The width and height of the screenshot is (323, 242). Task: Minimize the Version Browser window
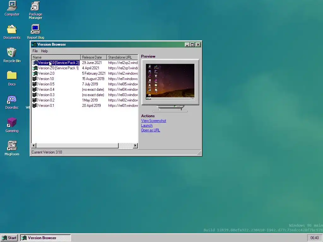coord(187,45)
